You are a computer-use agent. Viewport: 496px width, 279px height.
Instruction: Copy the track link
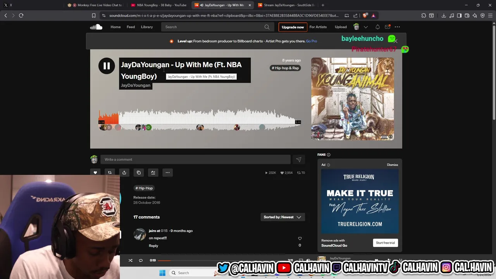(x=139, y=172)
